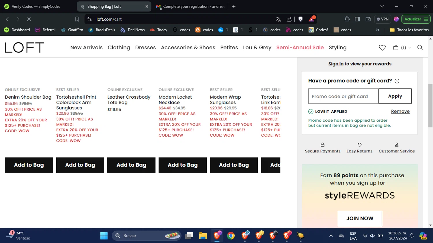Image resolution: width=433 pixels, height=243 pixels.
Task: Click the taskbar Buscar search box
Action: coord(147,236)
